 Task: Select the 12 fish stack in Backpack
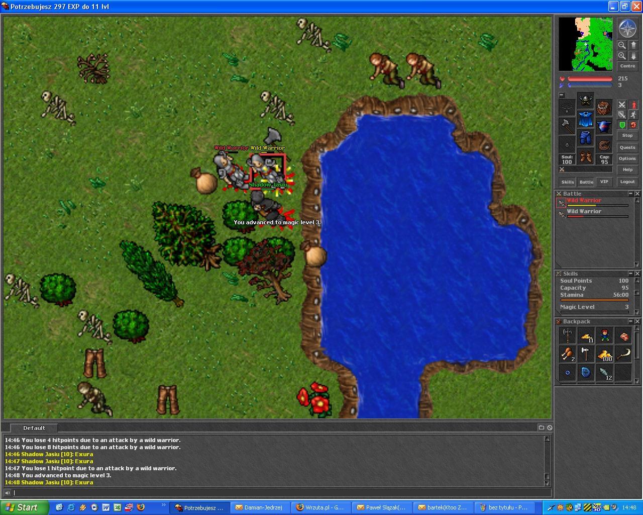pyautogui.click(x=604, y=373)
